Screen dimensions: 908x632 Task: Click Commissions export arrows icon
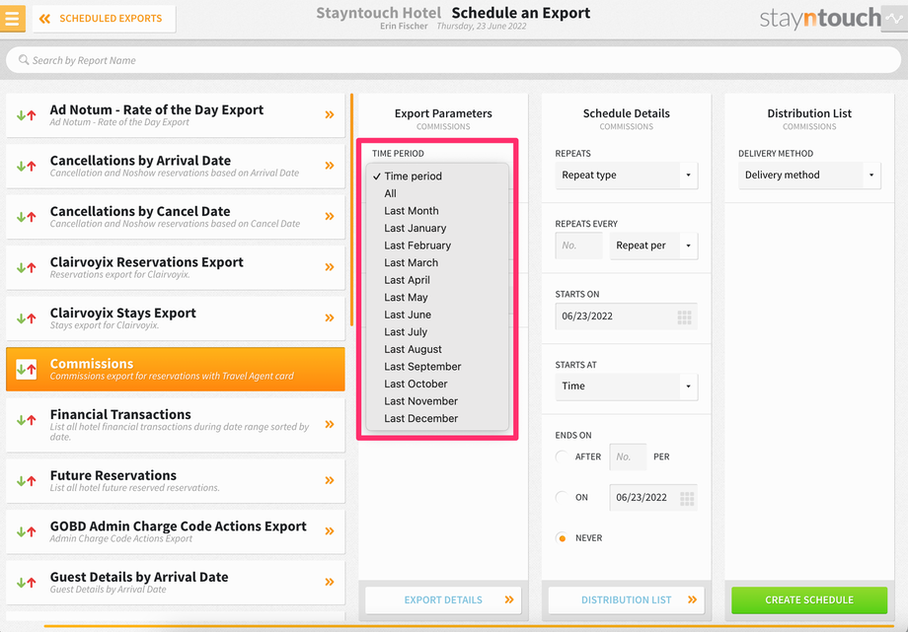pos(26,370)
